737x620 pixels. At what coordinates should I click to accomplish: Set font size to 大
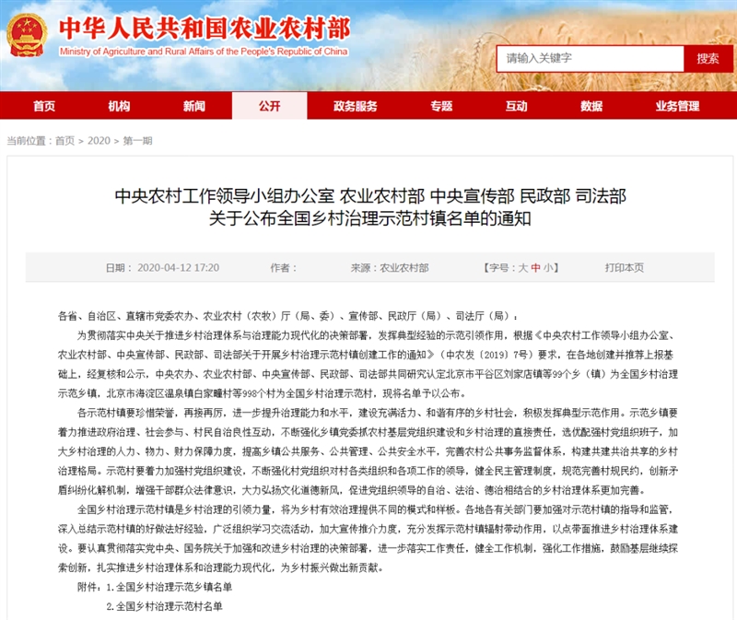522,268
